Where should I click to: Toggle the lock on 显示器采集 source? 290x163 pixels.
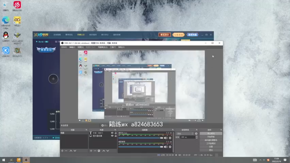pos(116,136)
